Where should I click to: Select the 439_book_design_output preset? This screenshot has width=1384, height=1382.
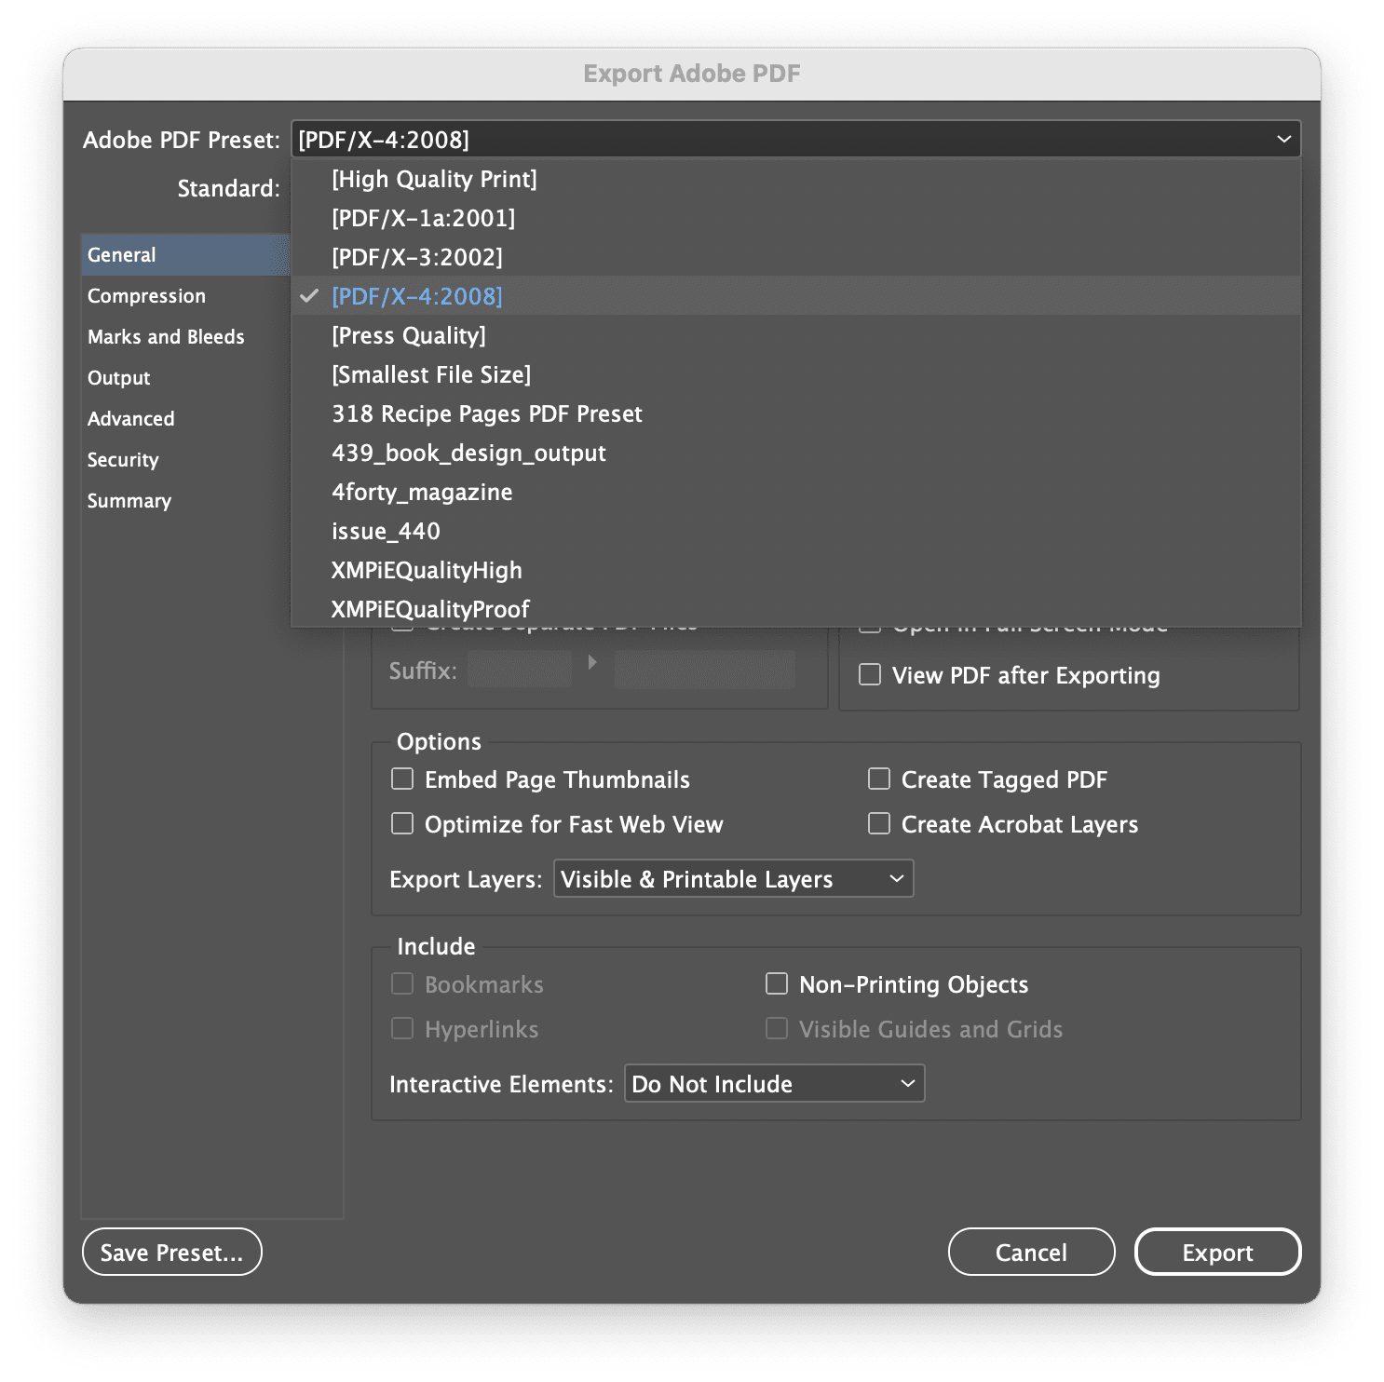pyautogui.click(x=795, y=453)
